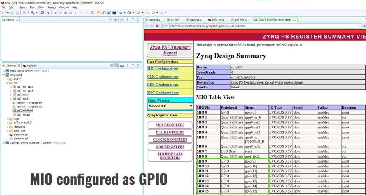Open dropdown arrow next to Build hammer
366x195 pixels.
click(37, 13)
